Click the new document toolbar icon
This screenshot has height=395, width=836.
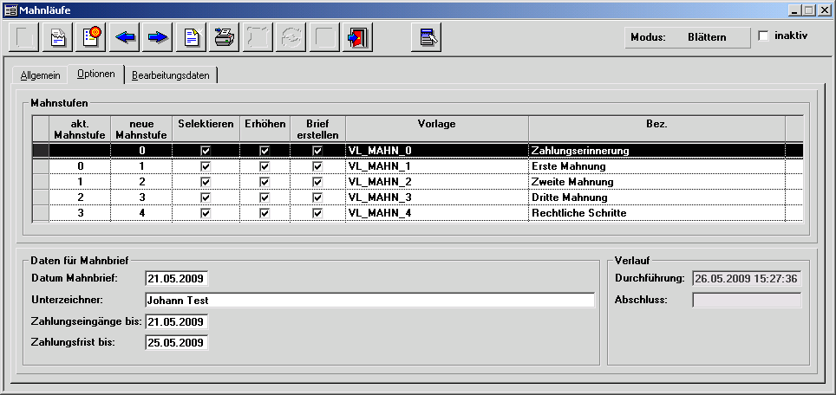coord(192,38)
